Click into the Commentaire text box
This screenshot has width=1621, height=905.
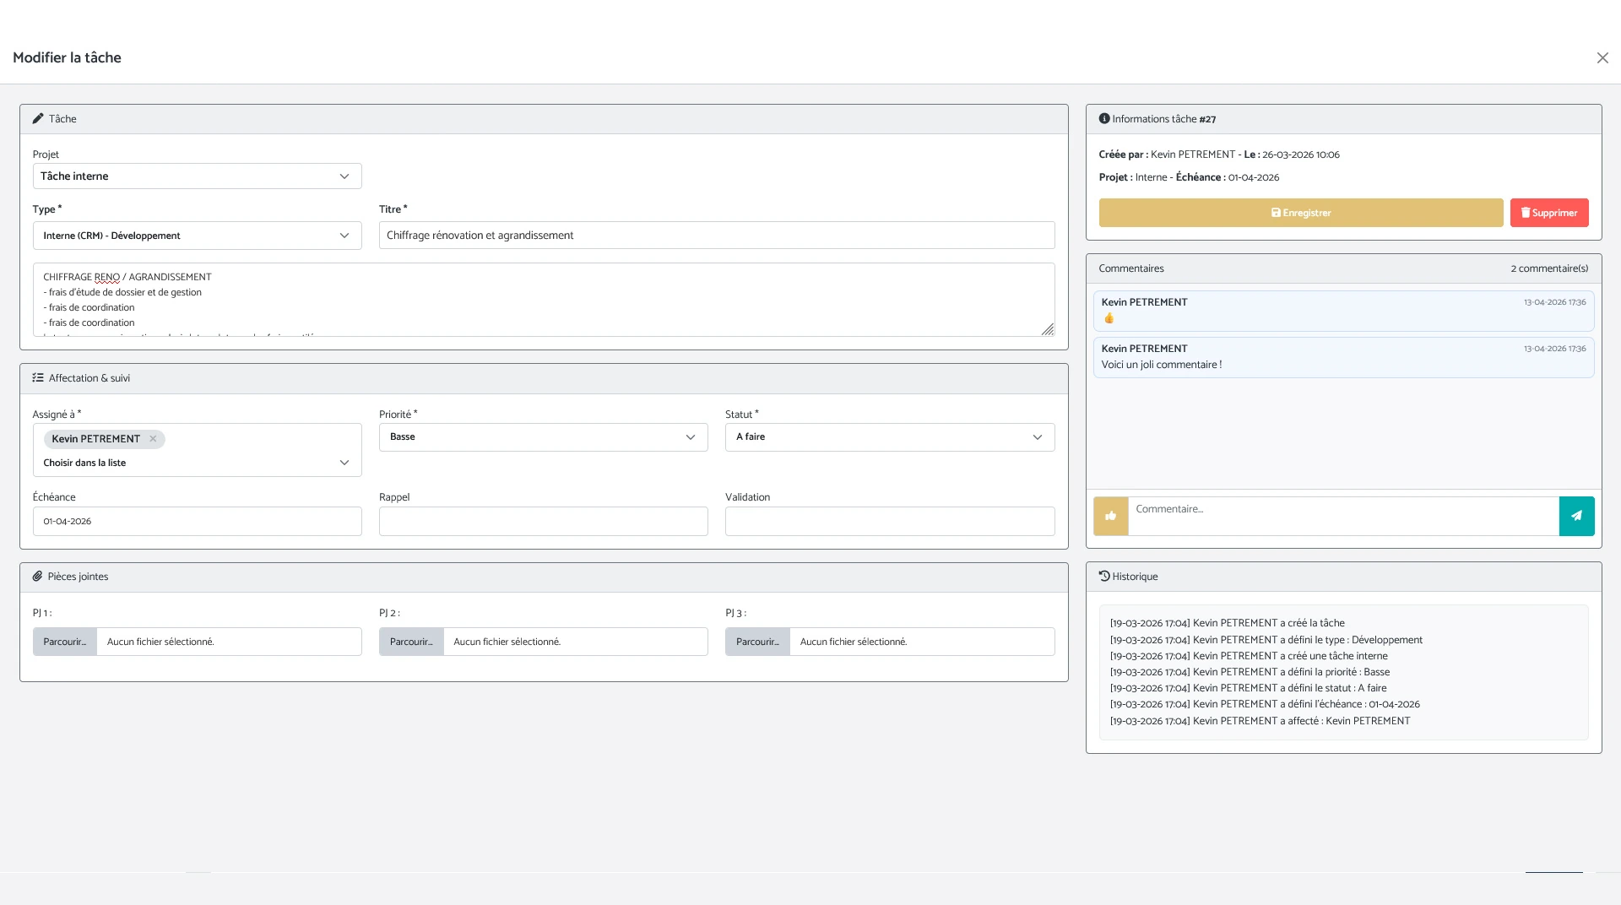point(1342,516)
